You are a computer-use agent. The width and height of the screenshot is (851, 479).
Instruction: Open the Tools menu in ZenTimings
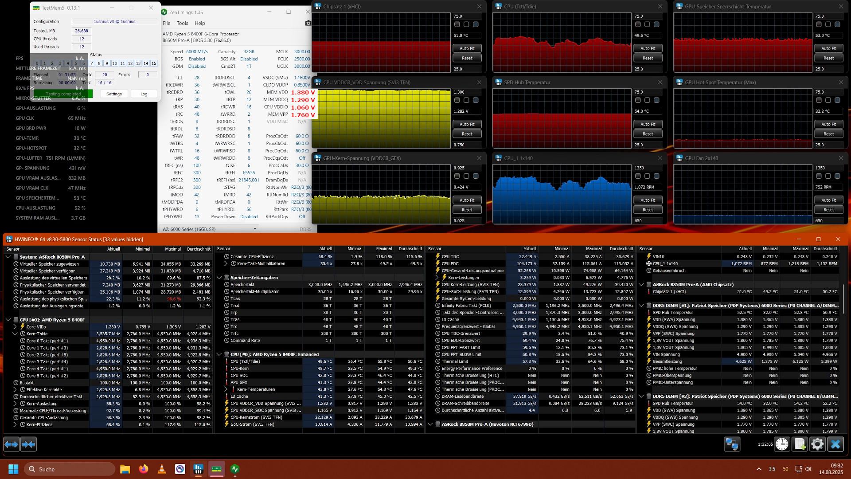(182, 23)
